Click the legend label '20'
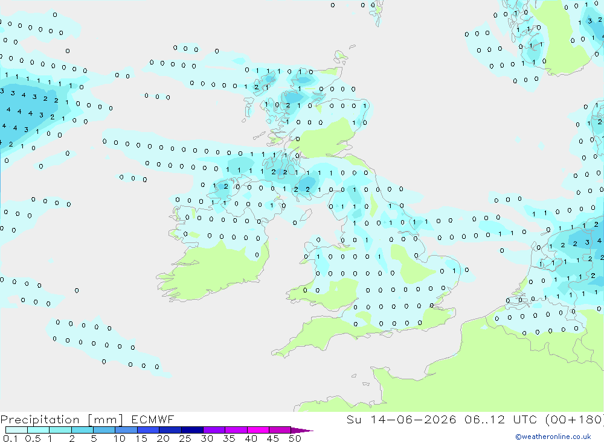The height and width of the screenshot is (442, 604). (x=163, y=438)
